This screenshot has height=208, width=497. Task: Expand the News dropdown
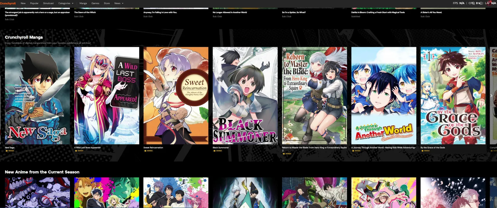click(119, 3)
